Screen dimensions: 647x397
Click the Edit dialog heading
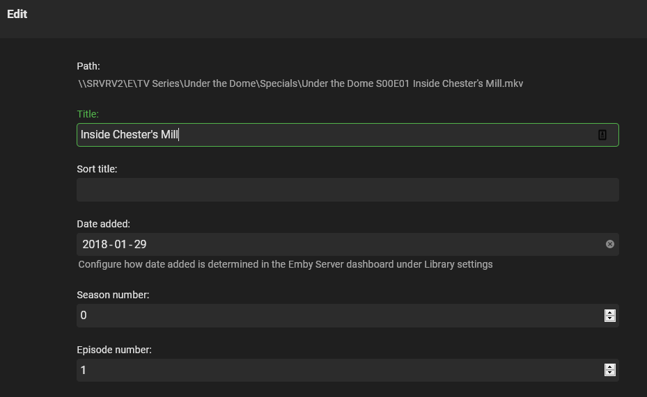[17, 14]
